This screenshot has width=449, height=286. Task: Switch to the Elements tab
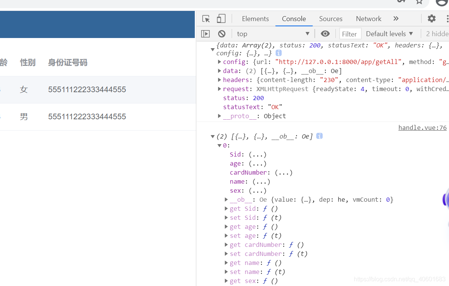click(255, 18)
